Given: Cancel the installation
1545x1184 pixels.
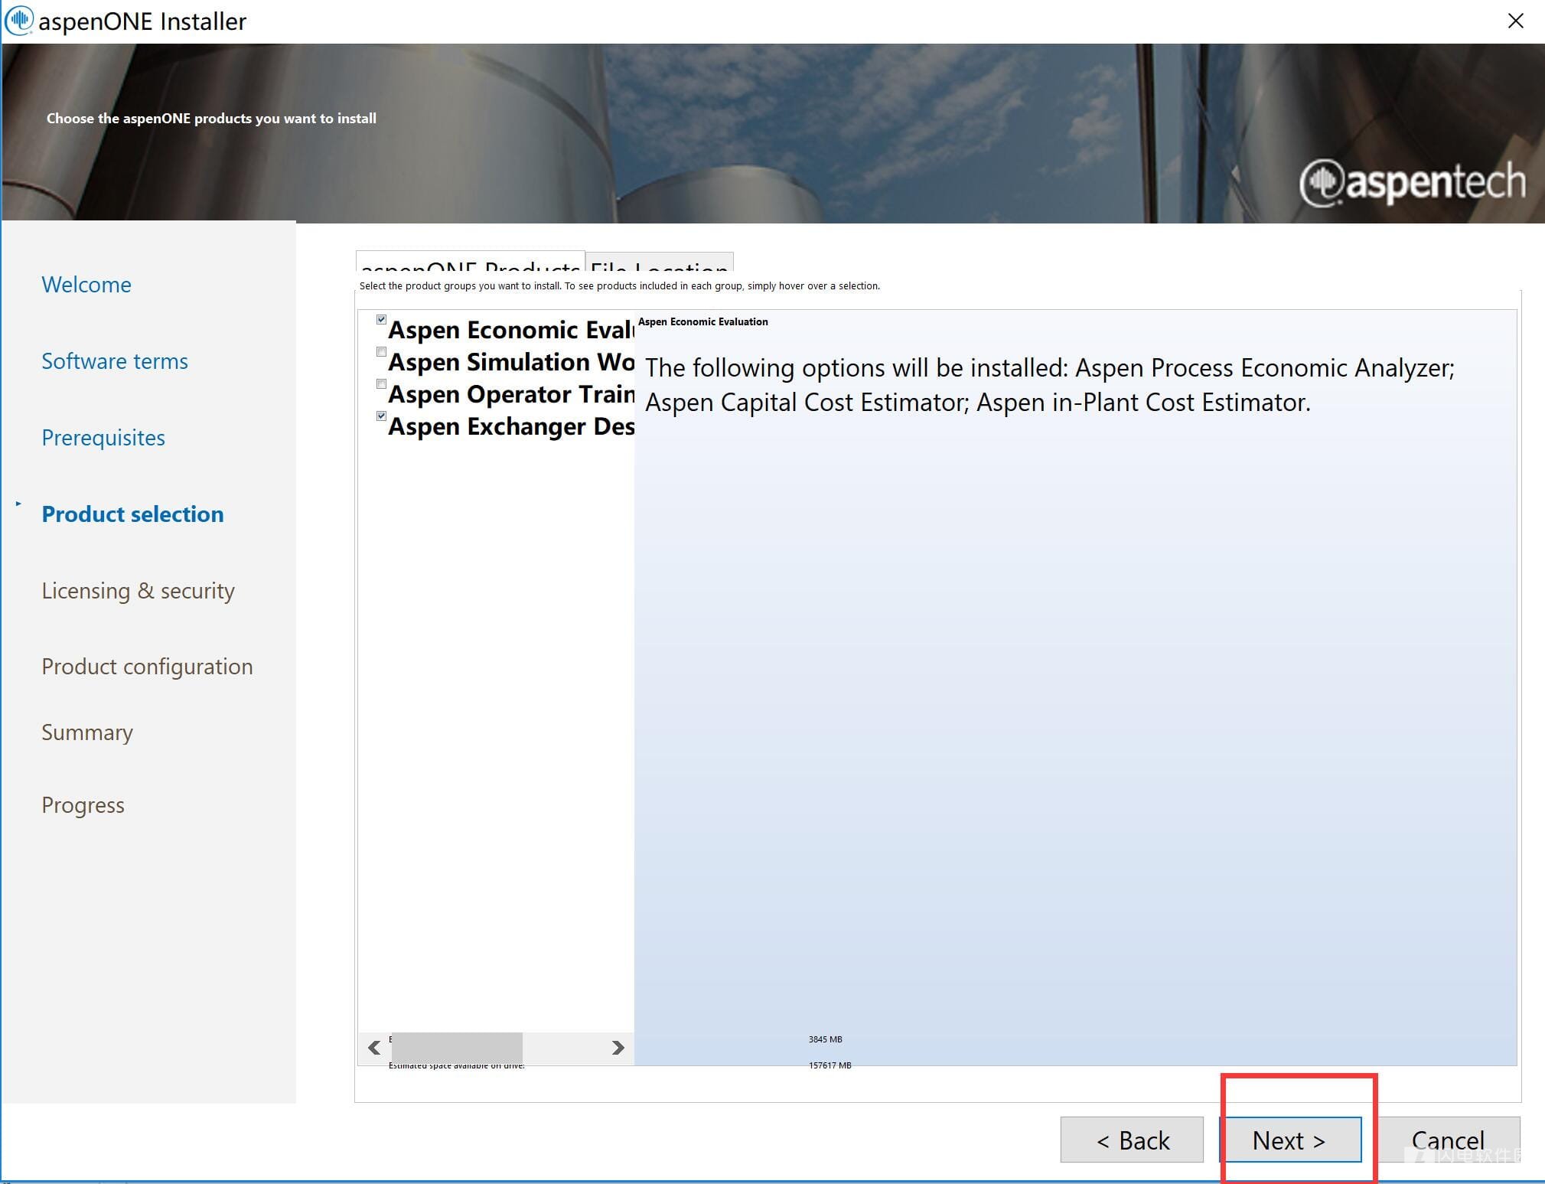Looking at the screenshot, I should pos(1447,1140).
